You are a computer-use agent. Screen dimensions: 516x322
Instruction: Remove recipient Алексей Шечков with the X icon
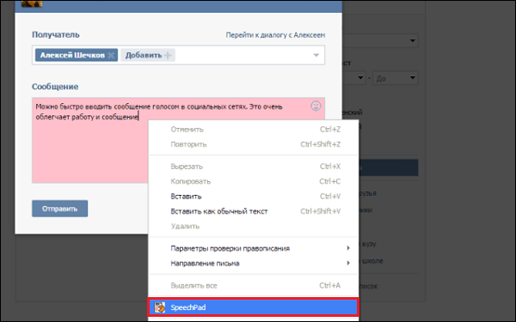(111, 55)
